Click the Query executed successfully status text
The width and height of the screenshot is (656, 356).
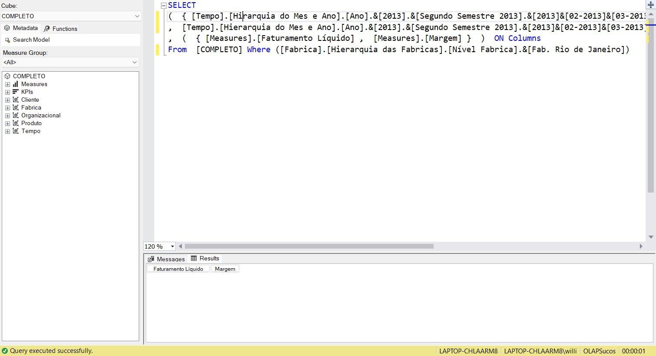click(51, 351)
